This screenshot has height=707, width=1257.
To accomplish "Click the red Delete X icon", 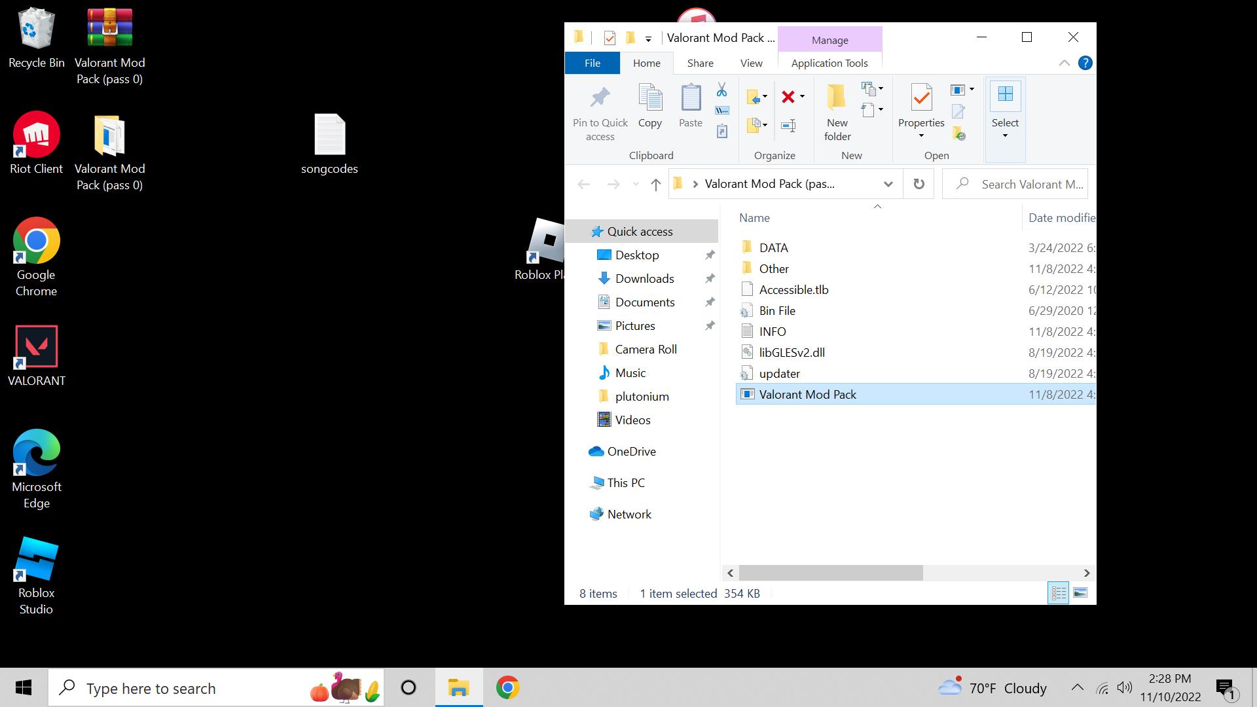I will pyautogui.click(x=788, y=97).
